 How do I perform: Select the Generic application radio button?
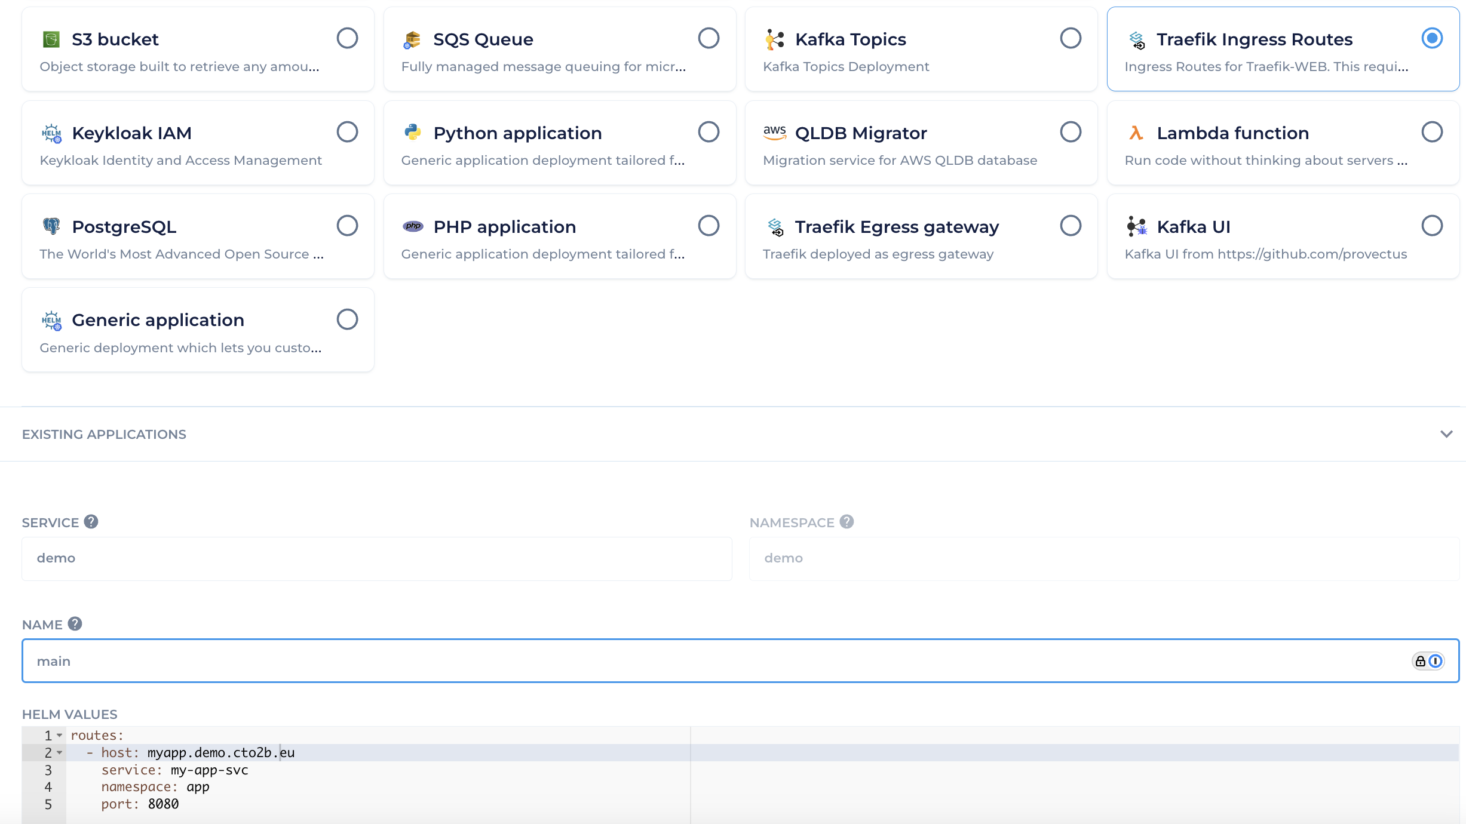pyautogui.click(x=347, y=319)
